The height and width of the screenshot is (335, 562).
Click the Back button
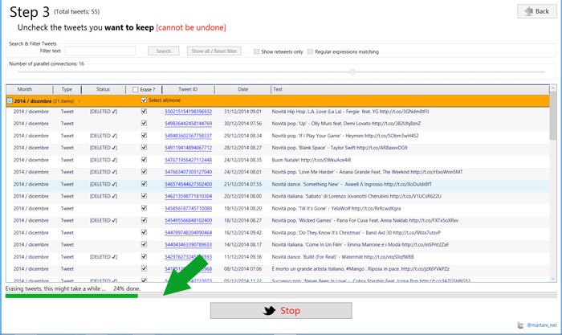(536, 11)
